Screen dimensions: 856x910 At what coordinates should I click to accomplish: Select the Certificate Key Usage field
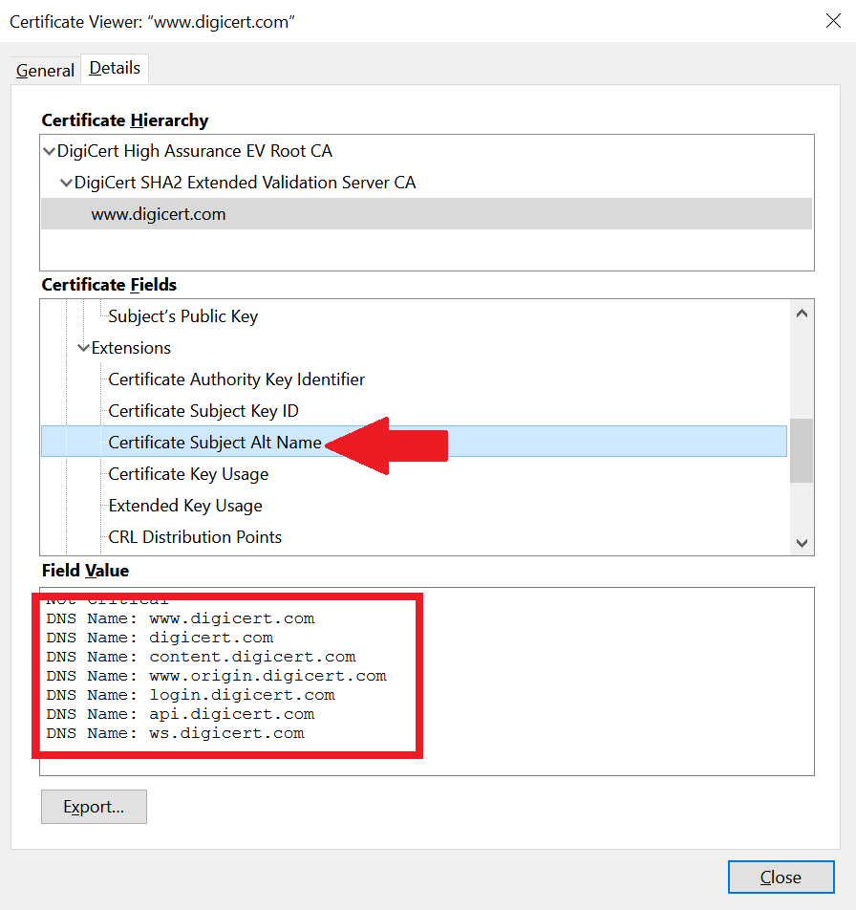[x=188, y=473]
